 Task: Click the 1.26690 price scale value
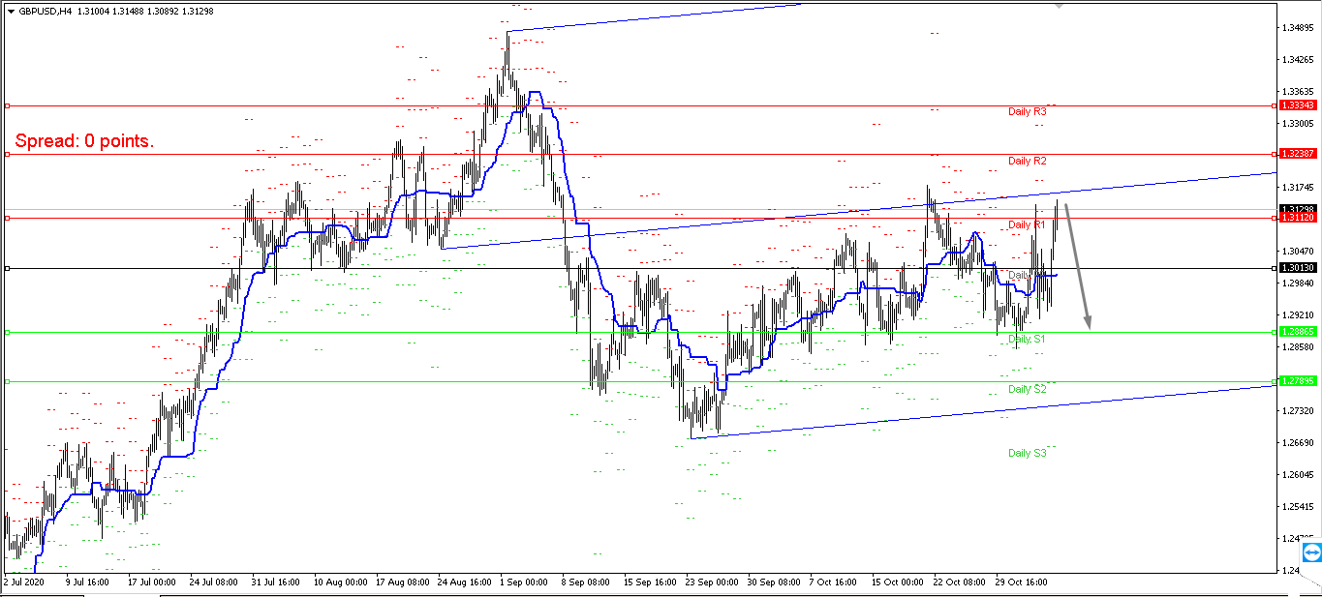pos(1297,443)
